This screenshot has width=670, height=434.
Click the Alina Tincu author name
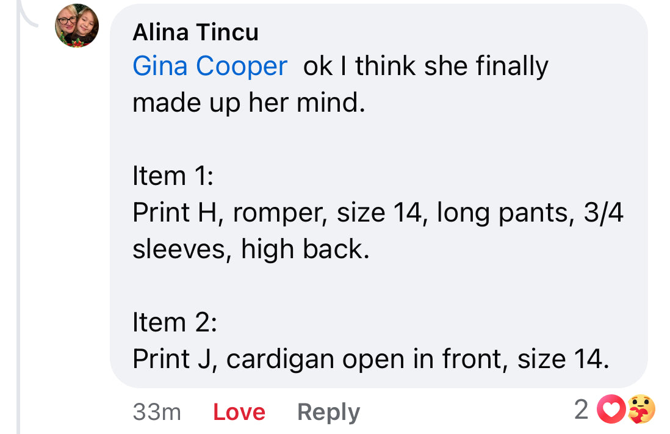pyautogui.click(x=195, y=32)
